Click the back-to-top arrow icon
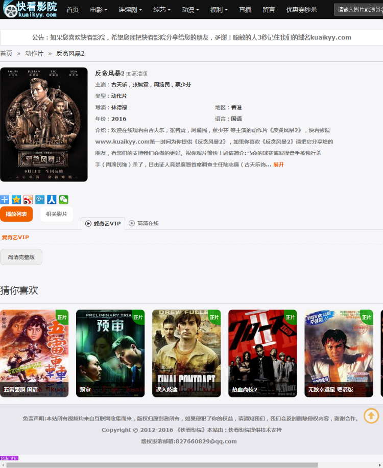 [371, 415]
